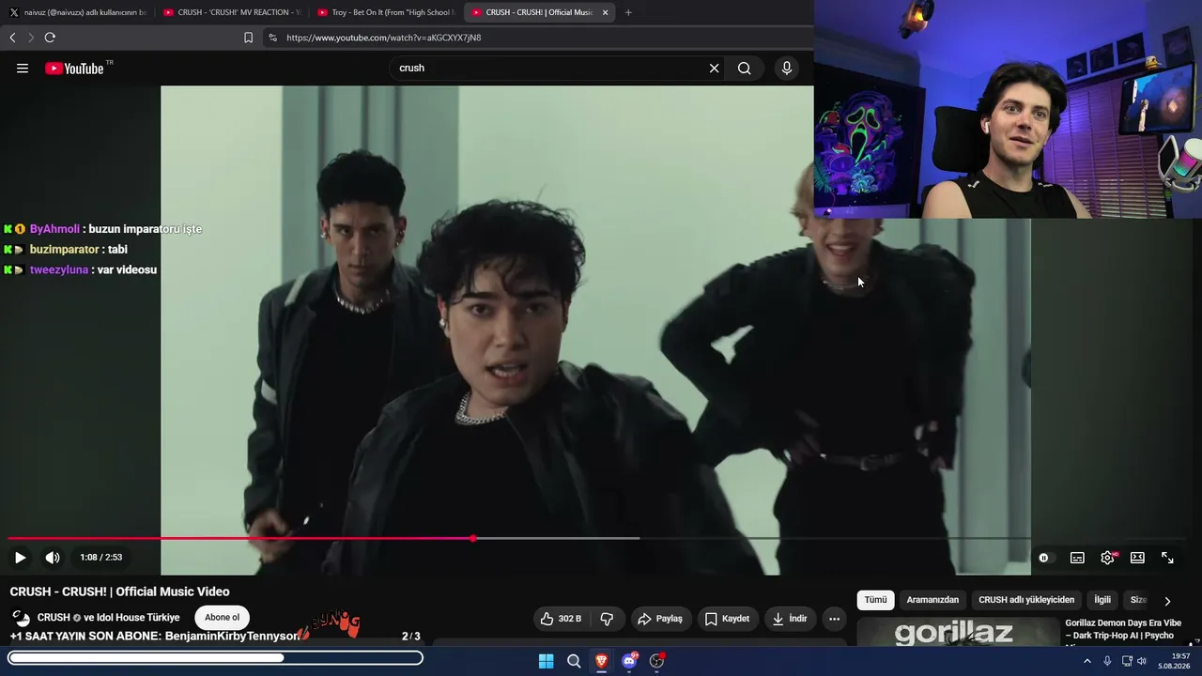Open the Brave browser taskbar icon
The height and width of the screenshot is (676, 1202).
pyautogui.click(x=601, y=661)
